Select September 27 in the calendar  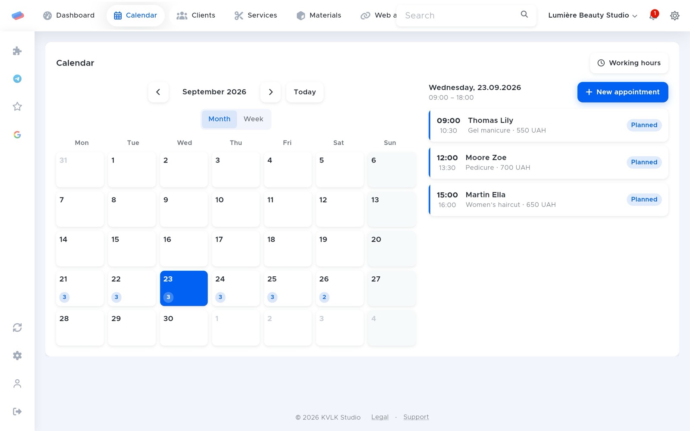392,288
